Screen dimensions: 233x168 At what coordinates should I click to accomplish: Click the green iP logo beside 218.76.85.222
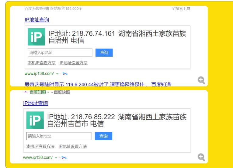coord(35,120)
